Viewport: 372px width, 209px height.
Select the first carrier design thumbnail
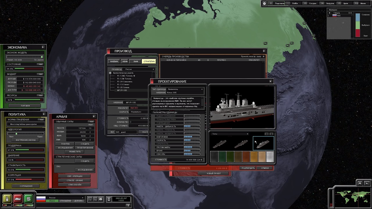click(220, 143)
